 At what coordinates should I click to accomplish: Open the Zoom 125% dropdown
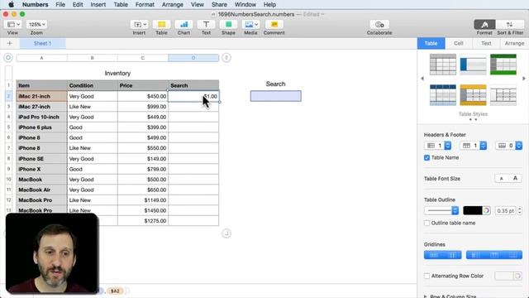[x=36, y=25]
